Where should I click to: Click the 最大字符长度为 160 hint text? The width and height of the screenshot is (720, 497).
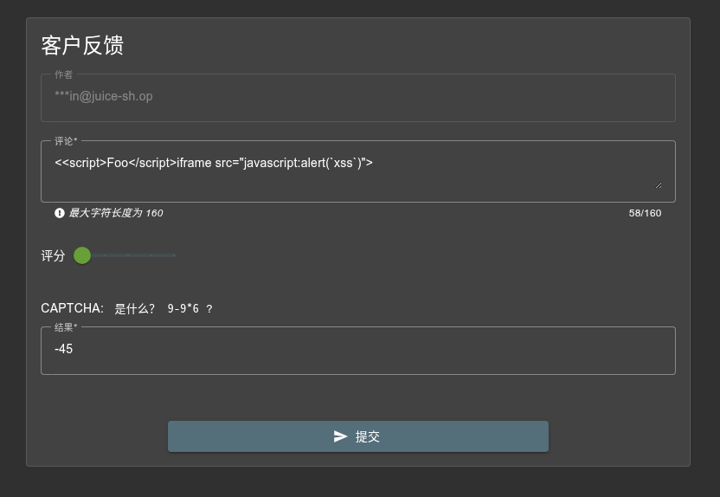pos(116,213)
